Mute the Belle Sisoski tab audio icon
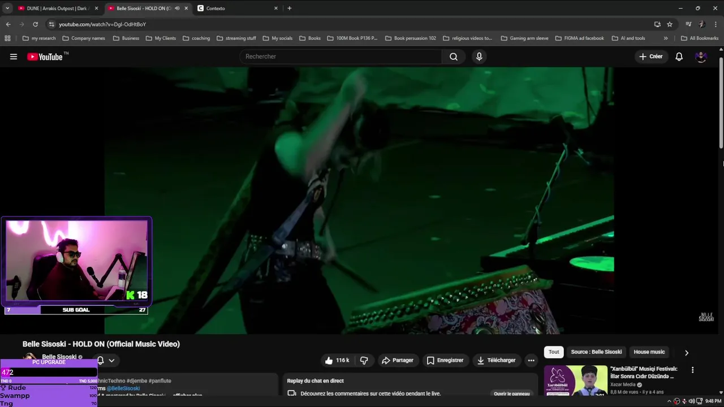This screenshot has width=724, height=407. (177, 8)
